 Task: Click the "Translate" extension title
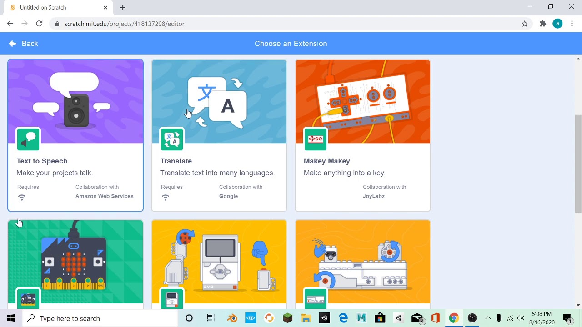coord(176,161)
